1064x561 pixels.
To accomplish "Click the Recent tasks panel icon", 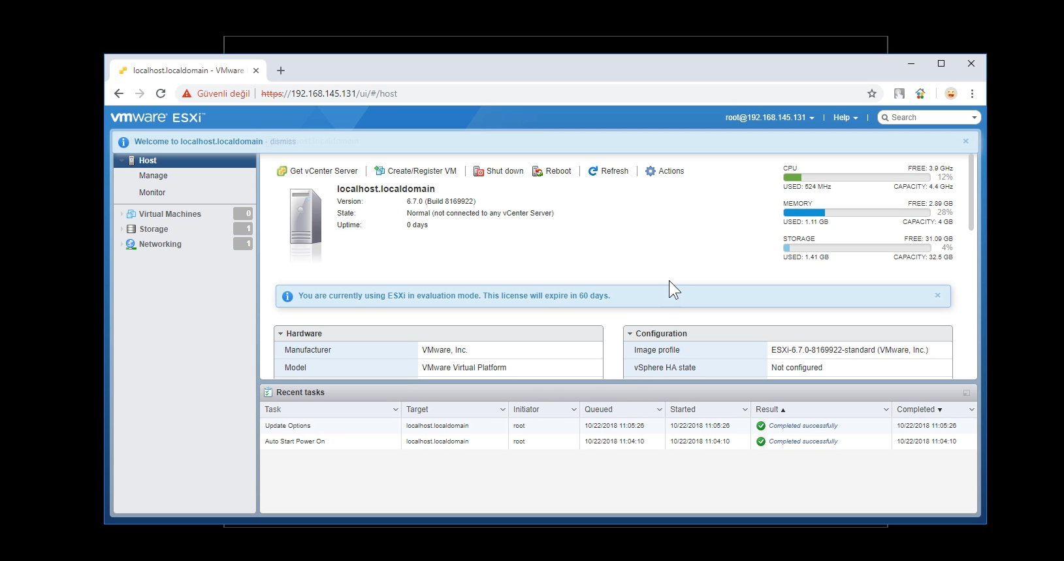I will tap(268, 393).
